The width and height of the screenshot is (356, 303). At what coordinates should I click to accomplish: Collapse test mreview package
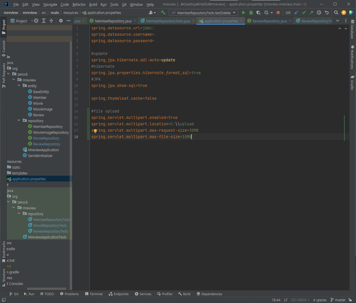pos(14,208)
